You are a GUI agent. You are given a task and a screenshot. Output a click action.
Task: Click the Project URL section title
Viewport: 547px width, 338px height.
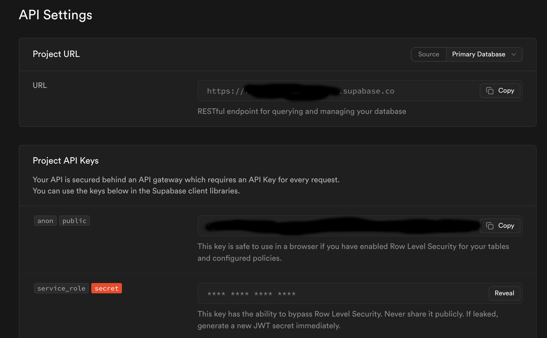pyautogui.click(x=56, y=54)
